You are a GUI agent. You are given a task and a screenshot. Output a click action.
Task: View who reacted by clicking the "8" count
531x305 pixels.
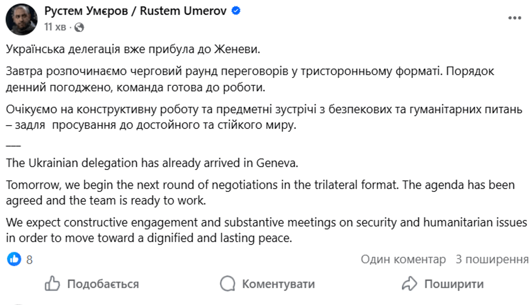tap(30, 260)
